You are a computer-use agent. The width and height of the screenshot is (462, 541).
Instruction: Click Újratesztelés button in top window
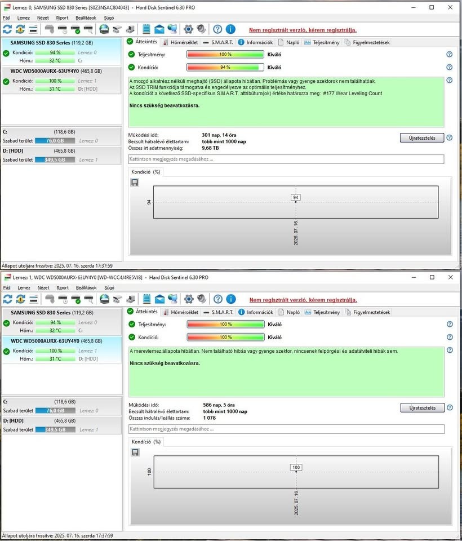coord(422,138)
